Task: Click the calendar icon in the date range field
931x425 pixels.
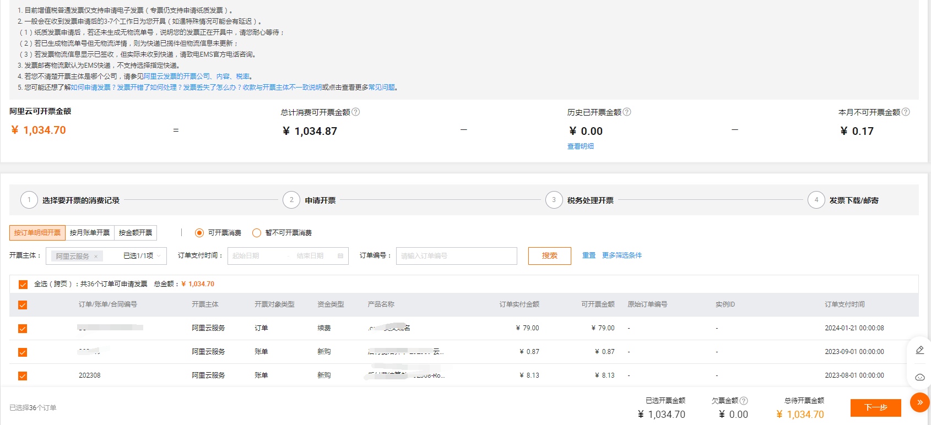Action: [x=340, y=256]
